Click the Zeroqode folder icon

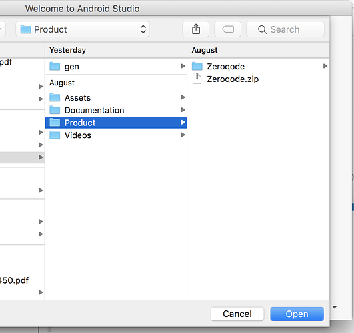197,67
